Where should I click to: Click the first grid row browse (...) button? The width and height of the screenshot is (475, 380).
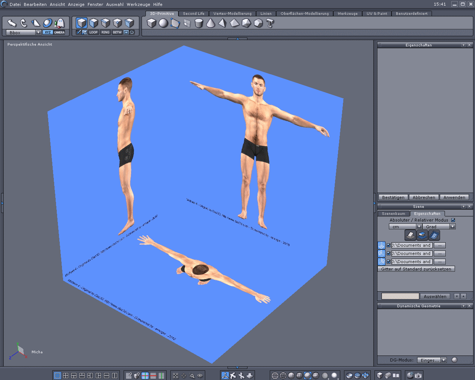439,245
